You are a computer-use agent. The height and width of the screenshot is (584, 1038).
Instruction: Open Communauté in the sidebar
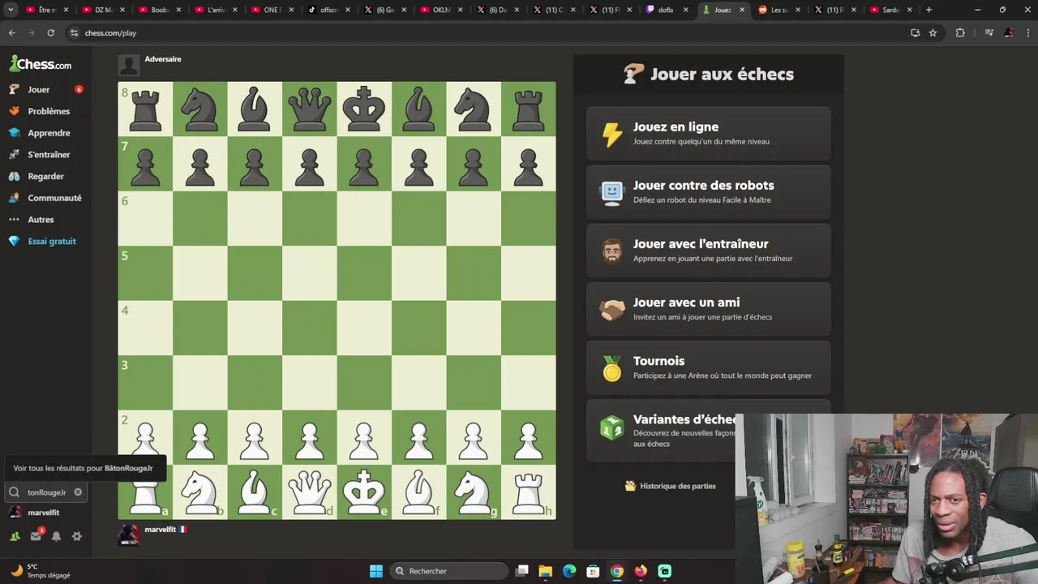coord(45,198)
